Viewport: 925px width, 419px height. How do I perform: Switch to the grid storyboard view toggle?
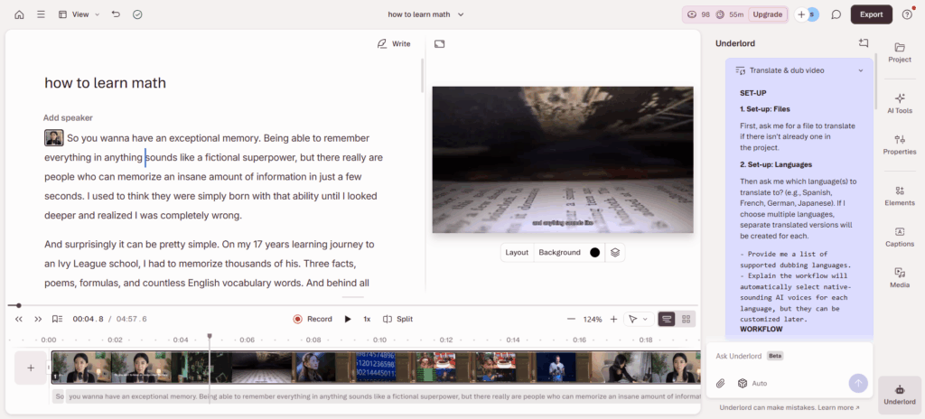687,320
